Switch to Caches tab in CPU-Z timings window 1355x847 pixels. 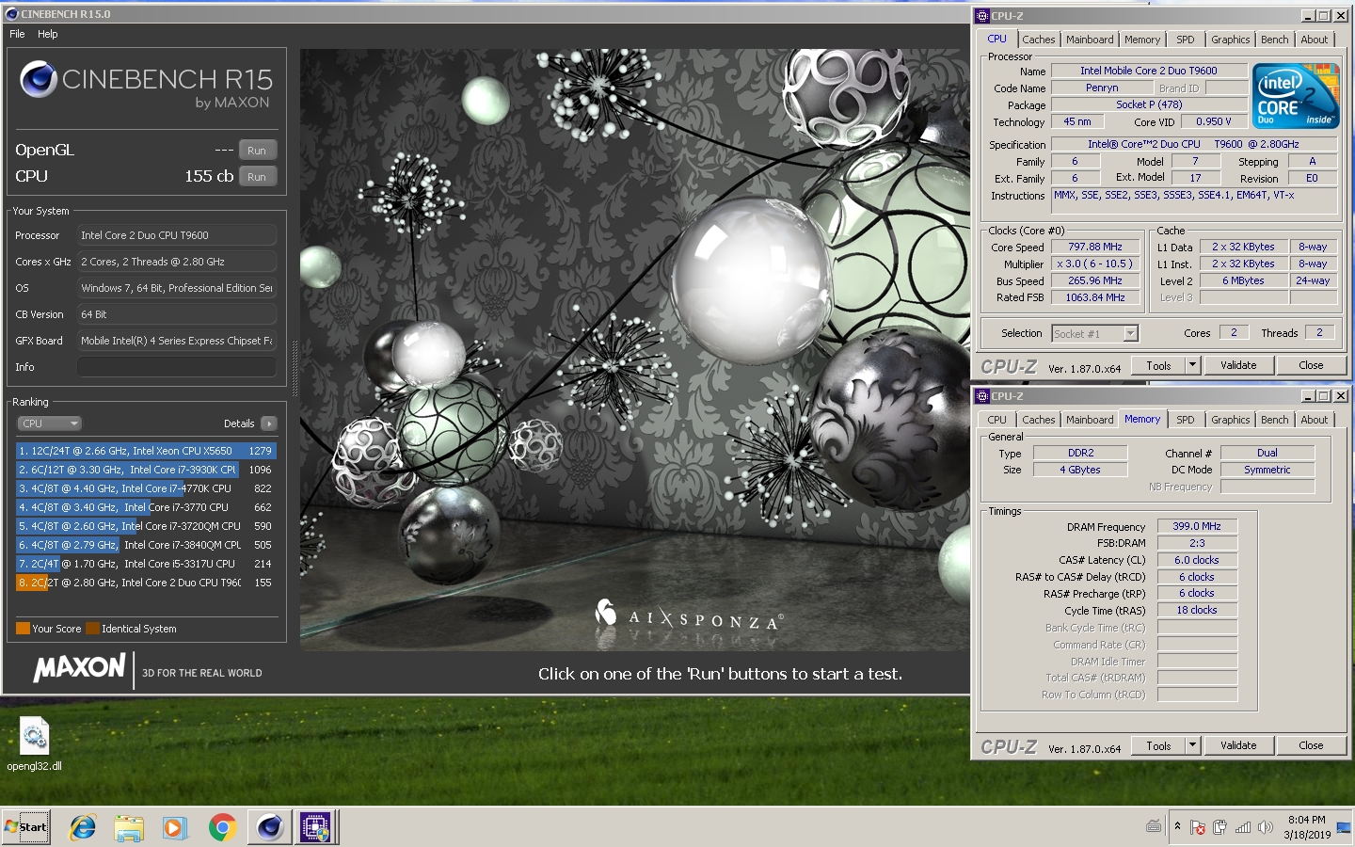1039,420
